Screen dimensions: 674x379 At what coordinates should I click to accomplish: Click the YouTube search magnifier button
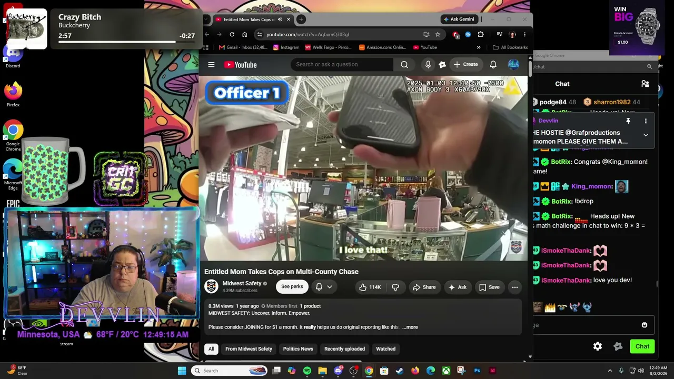404,65
